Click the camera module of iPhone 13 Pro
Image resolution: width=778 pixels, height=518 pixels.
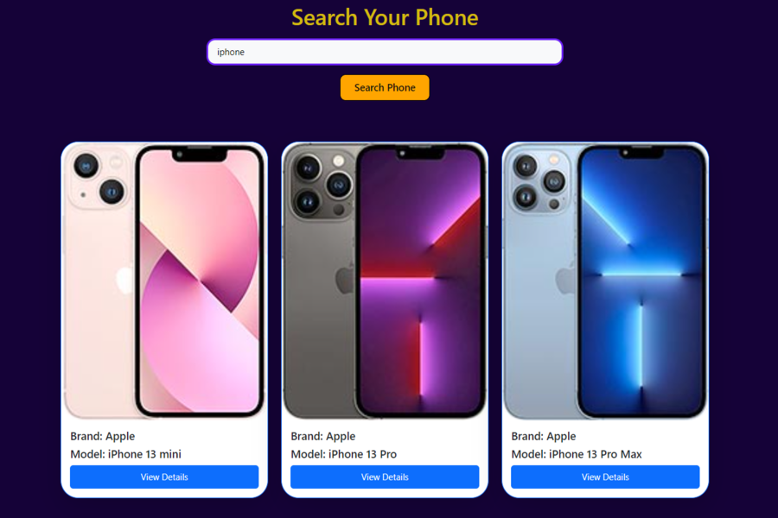tap(322, 184)
